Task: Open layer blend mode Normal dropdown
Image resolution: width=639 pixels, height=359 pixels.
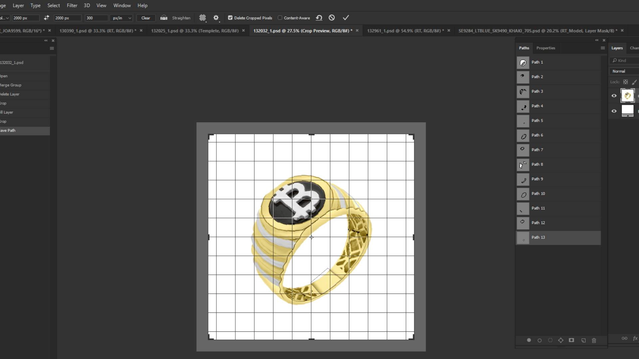Action: 625,71
